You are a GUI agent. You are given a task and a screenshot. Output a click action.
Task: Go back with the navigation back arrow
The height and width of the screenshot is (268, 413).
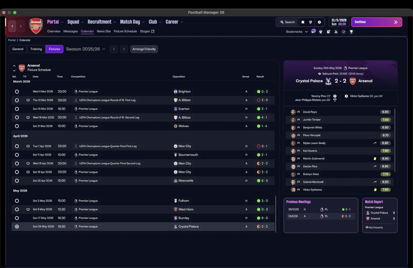[12, 26]
